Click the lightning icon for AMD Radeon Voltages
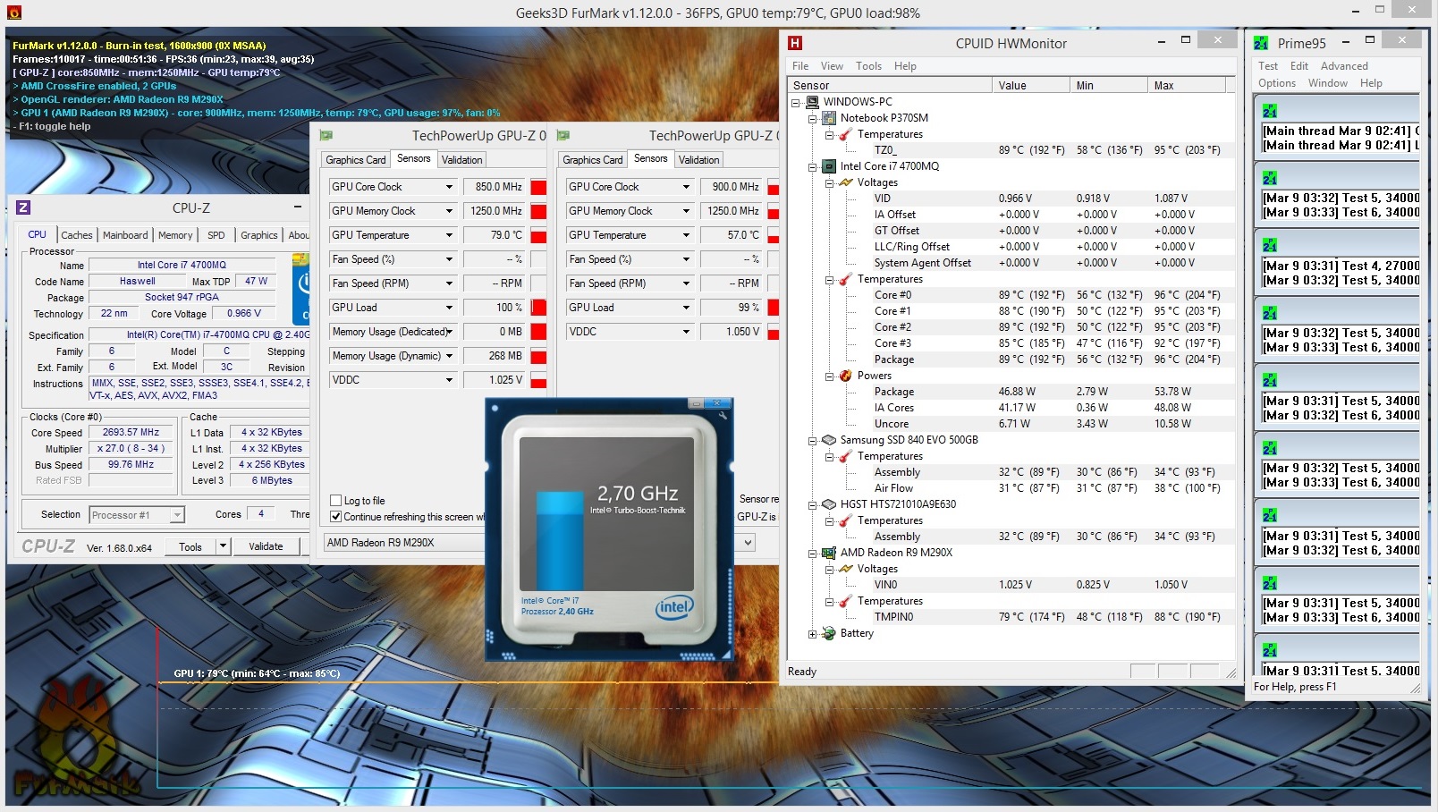The height and width of the screenshot is (812, 1438). tap(846, 569)
